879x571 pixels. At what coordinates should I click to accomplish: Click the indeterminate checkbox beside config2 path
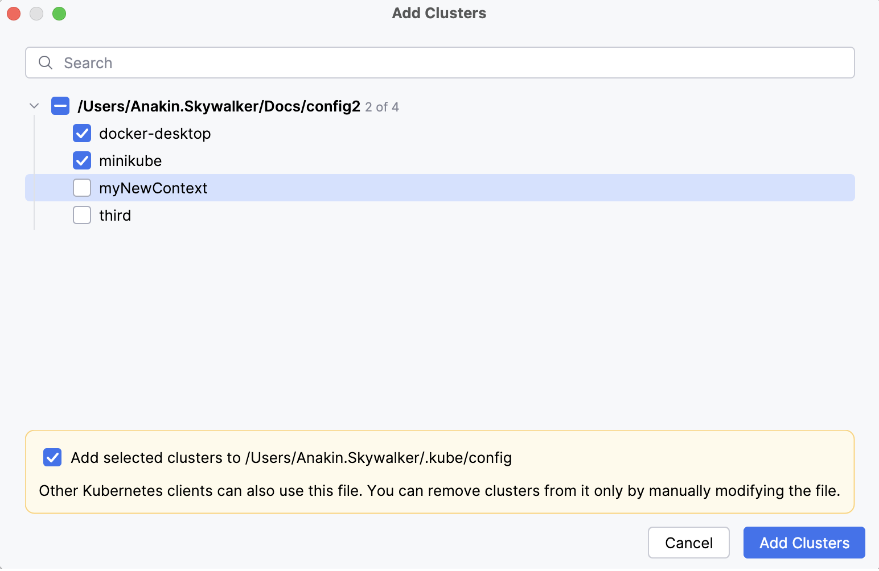tap(60, 106)
